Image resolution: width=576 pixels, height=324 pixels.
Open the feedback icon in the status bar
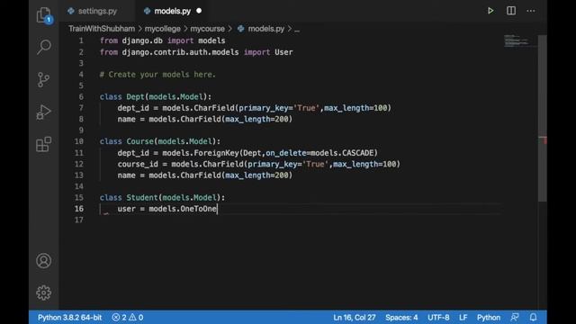(515, 317)
